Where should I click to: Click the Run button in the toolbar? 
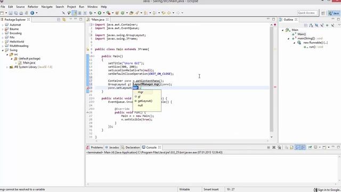[100, 13]
